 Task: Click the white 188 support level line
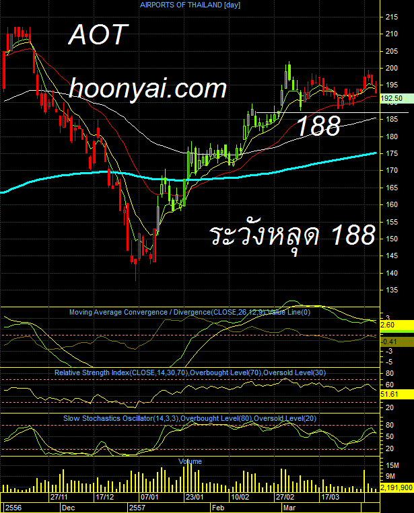[332, 112]
